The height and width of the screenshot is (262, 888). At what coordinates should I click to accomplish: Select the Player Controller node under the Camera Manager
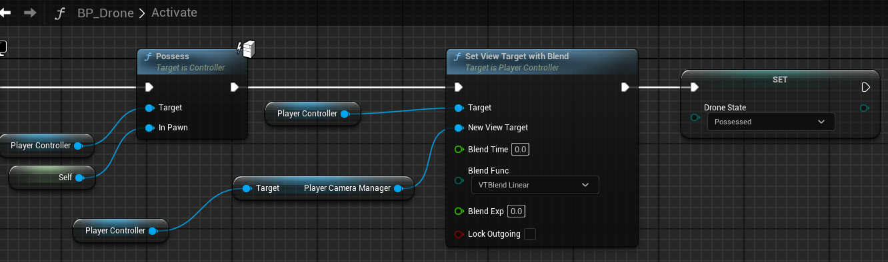point(121,231)
